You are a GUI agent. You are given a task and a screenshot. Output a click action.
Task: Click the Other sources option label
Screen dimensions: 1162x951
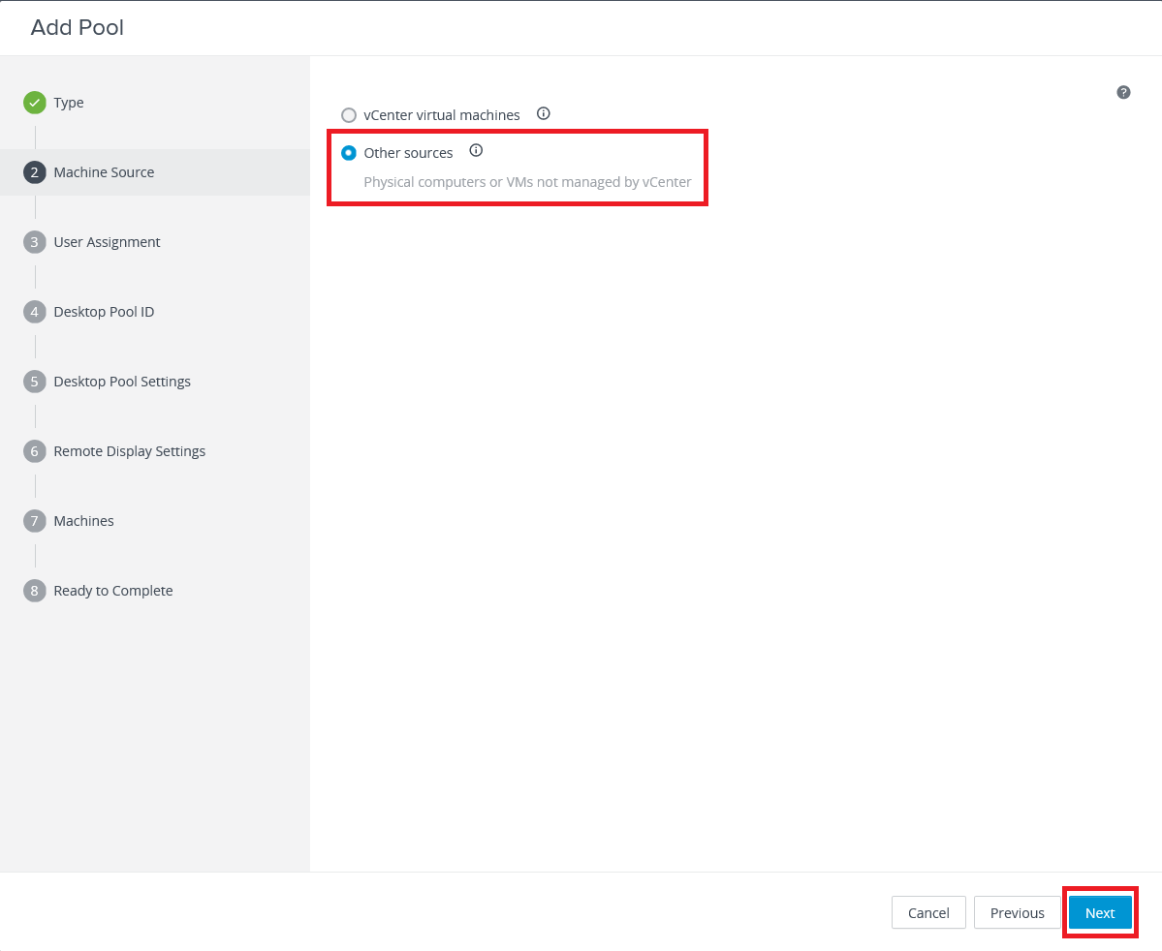pos(408,153)
